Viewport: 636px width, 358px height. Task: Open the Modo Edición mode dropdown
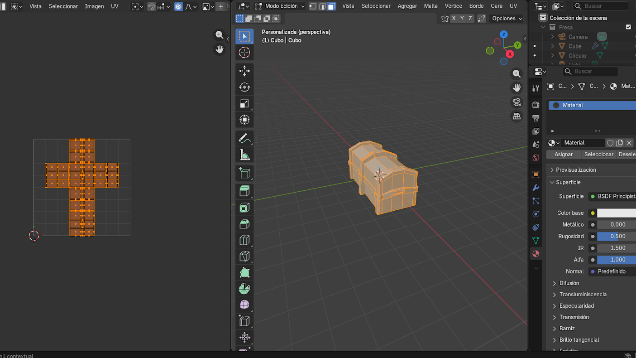280,6
